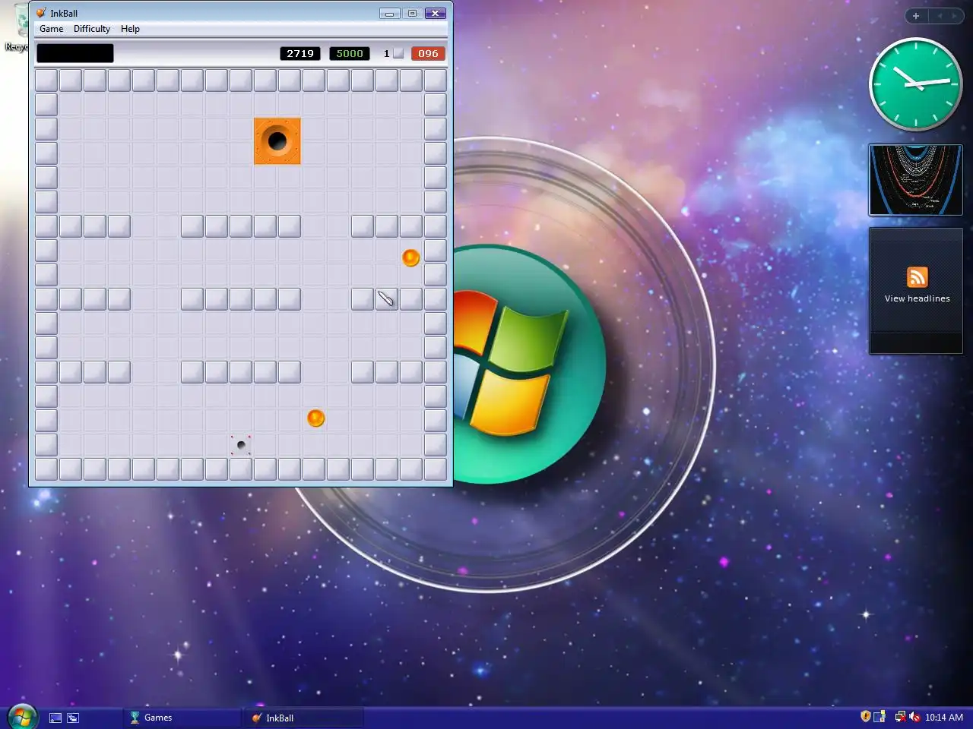Click the orange ball in the bottom room
973x729 pixels.
pos(315,418)
